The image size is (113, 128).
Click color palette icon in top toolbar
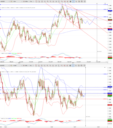tap(79, 2)
